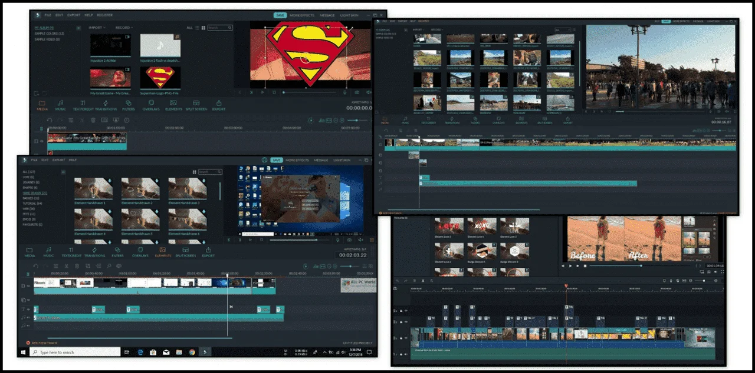Click trash delete icon in Superman window timeline toolbar
755x373 pixels.
pyautogui.click(x=93, y=120)
